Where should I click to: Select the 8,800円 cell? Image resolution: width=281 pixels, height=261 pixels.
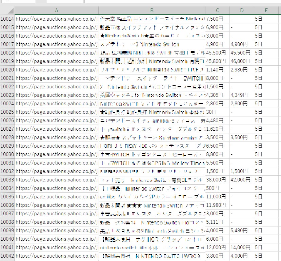(x=217, y=154)
